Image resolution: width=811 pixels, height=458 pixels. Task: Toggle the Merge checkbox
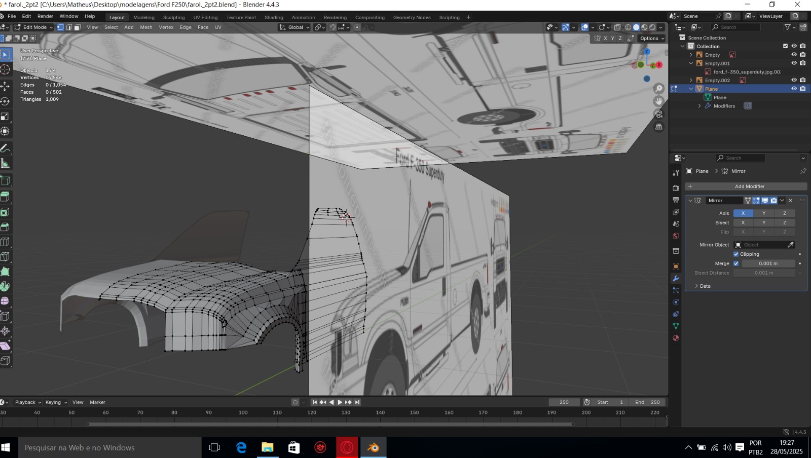(x=736, y=263)
